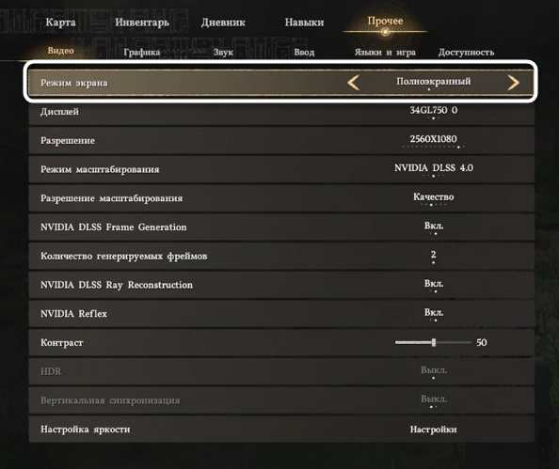Click the right arrow for Режим экрана
The height and width of the screenshot is (469, 559).
pos(513,83)
